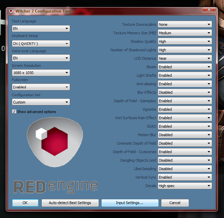
Task: Open the Screen Resolution dropdown
Action: 41,73
